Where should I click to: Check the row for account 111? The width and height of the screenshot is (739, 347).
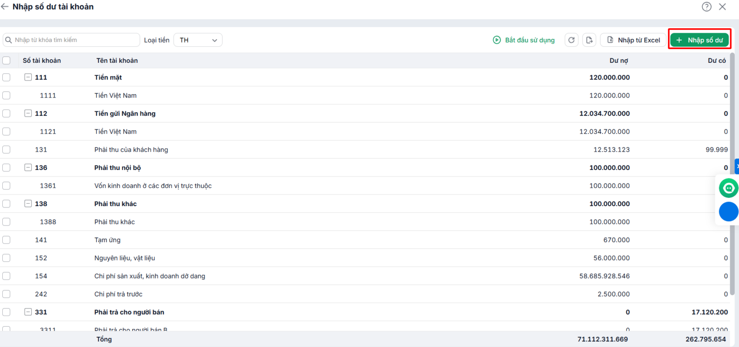6,77
